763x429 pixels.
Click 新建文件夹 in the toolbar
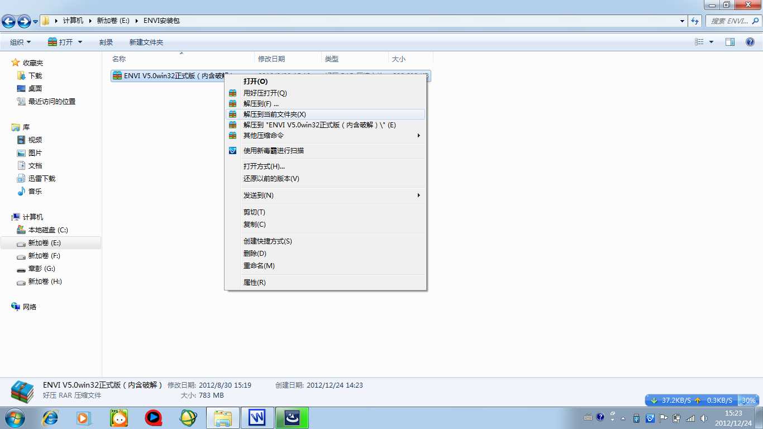click(146, 42)
